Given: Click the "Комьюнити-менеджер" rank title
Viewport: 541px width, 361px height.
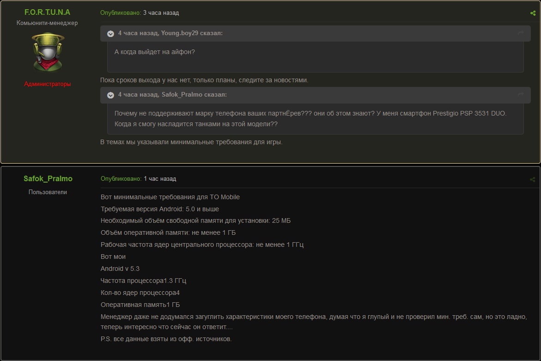Looking at the screenshot, I should [47, 23].
